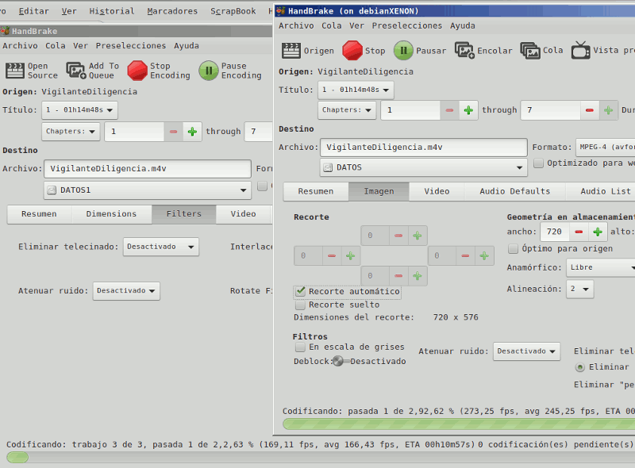Open browser Marcadores menu
The width and height of the screenshot is (635, 468).
point(172,11)
